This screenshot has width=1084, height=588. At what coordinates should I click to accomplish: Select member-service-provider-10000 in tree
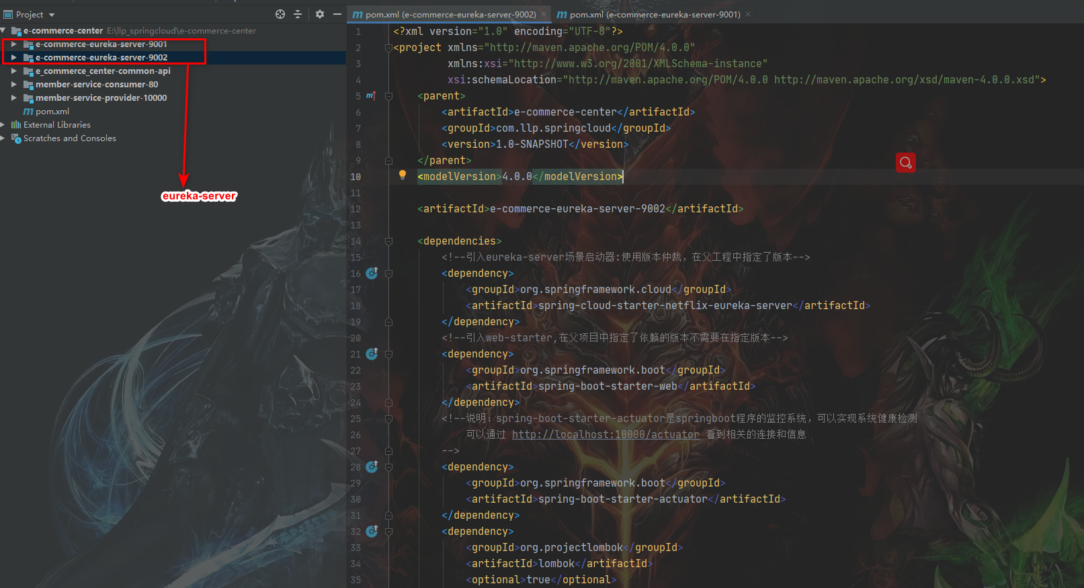[101, 98]
